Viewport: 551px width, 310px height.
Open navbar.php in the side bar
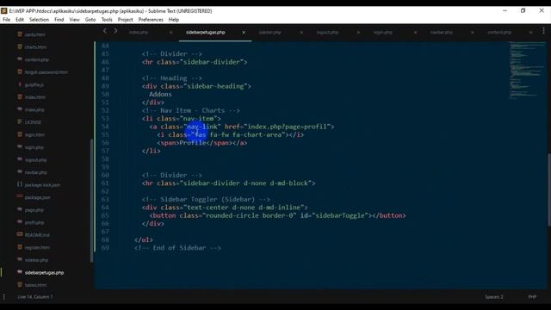coord(36,172)
